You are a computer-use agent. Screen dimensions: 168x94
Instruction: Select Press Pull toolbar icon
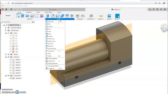coord(48,16)
